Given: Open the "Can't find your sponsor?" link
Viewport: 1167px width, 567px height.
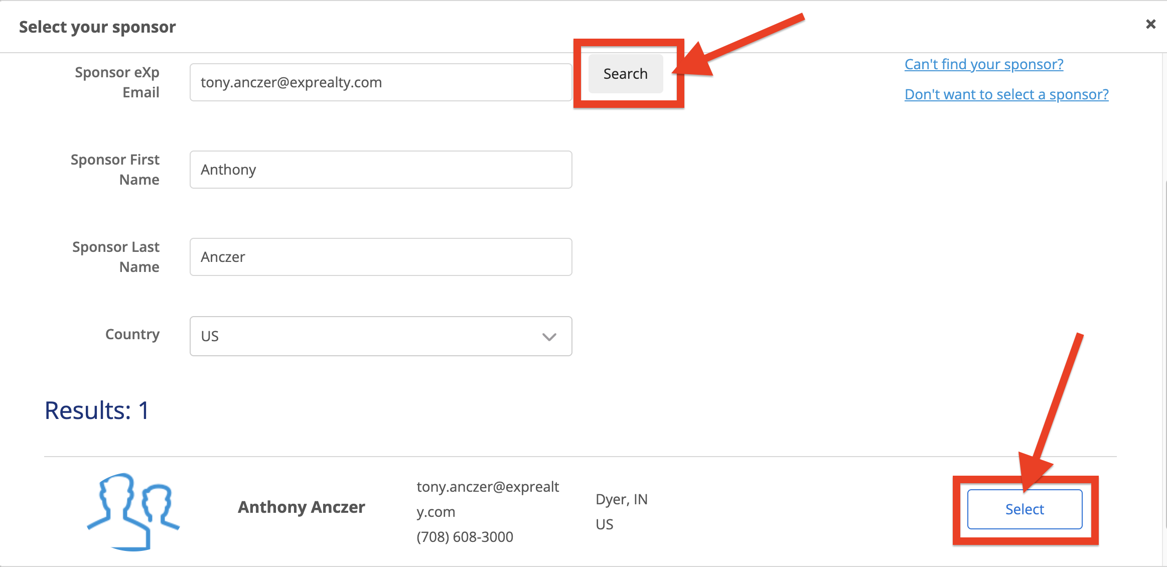Looking at the screenshot, I should pyautogui.click(x=983, y=64).
